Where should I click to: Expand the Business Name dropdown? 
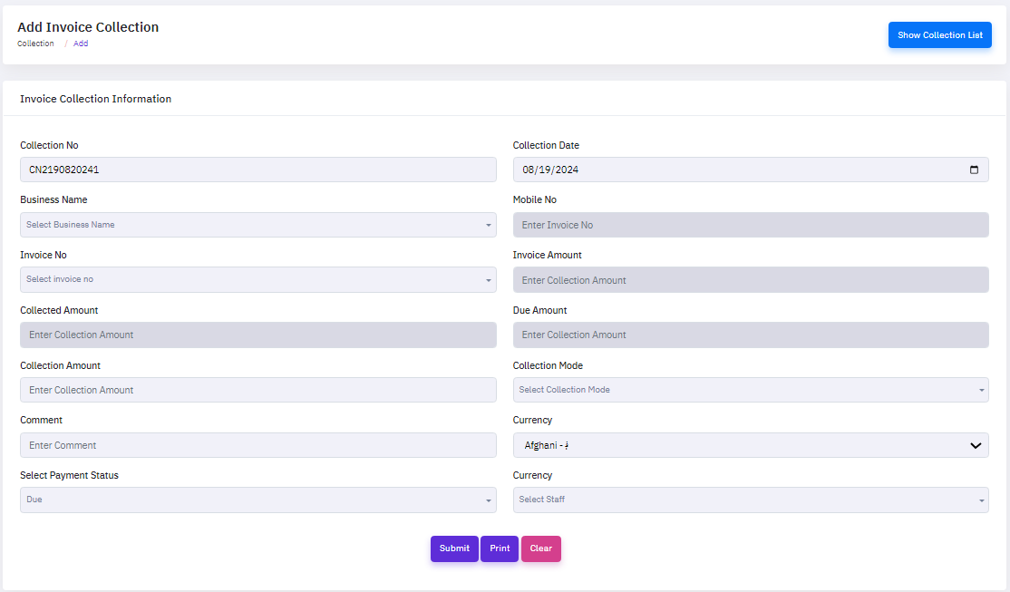[x=257, y=225]
